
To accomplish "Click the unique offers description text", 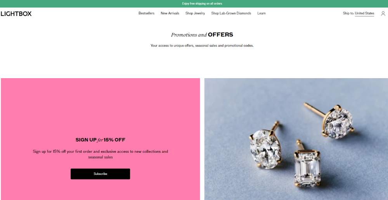I will pos(202,46).
